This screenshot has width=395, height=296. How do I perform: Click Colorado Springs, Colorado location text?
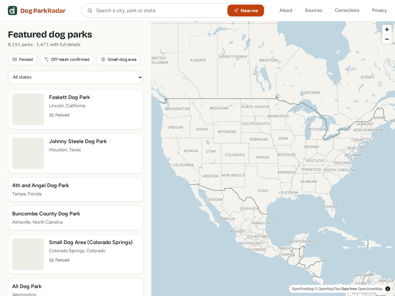pos(77,251)
